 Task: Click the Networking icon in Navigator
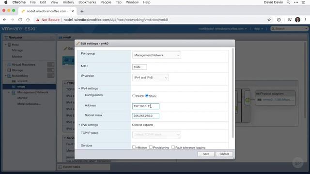(9, 76)
